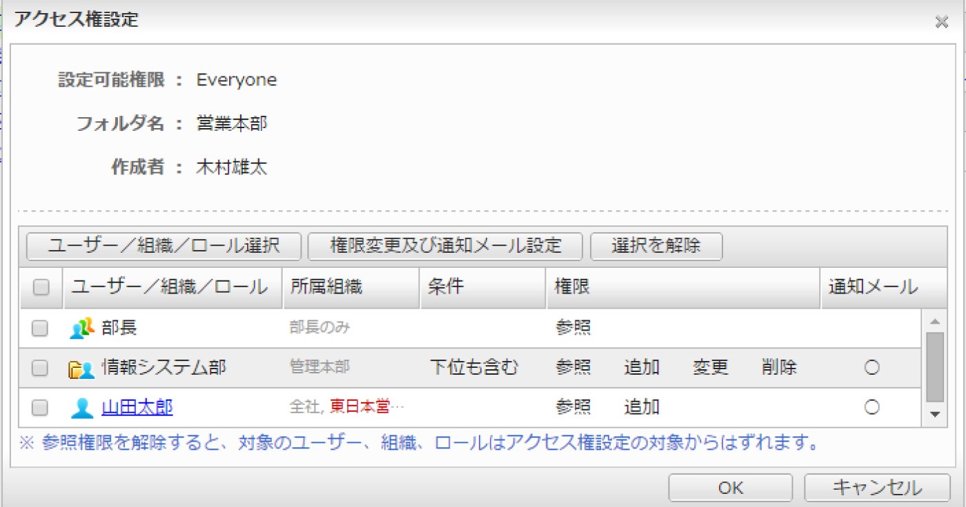The width and height of the screenshot is (966, 507).
Task: Click 追加 permission in 山田太郎 row
Action: point(642,408)
